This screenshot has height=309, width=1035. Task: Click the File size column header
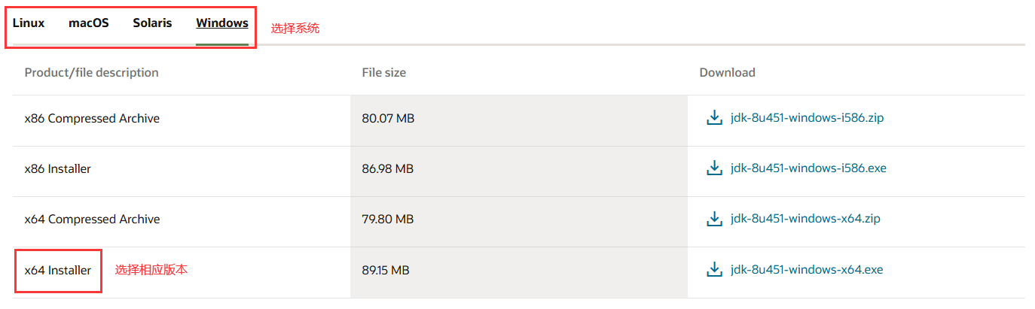click(x=383, y=73)
